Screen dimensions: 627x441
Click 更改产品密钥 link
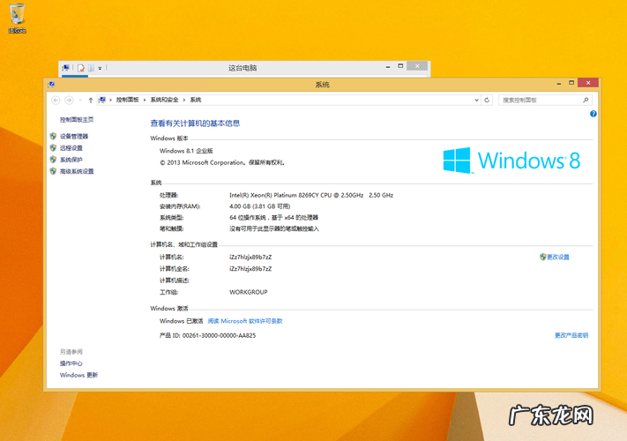coord(571,335)
